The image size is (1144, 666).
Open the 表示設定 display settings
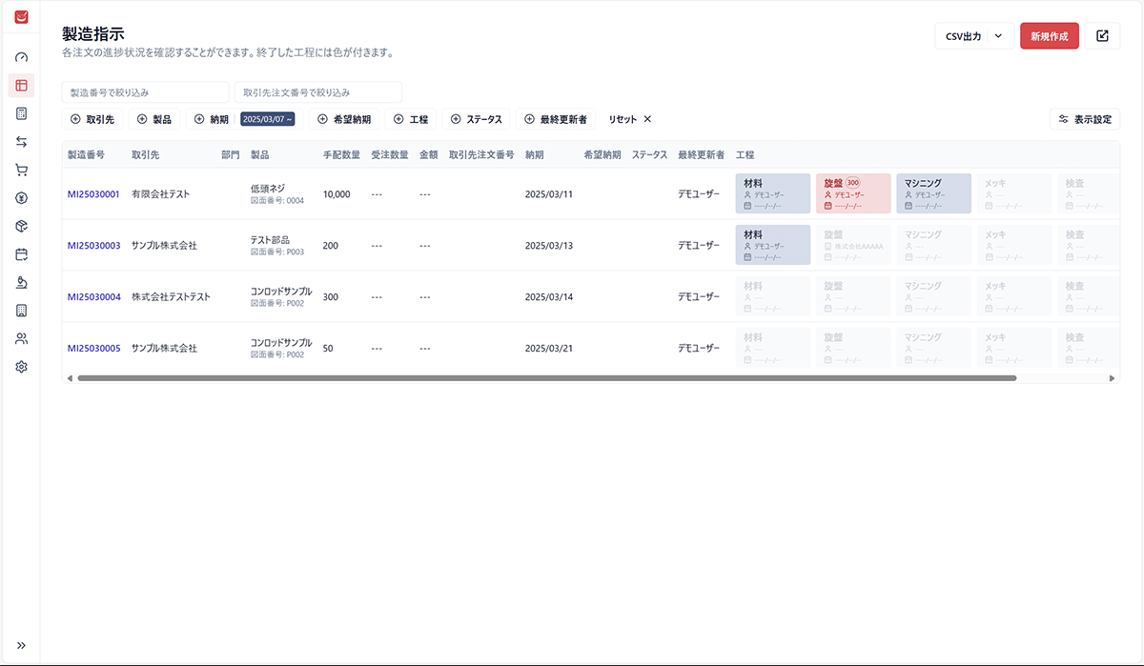tap(1084, 120)
